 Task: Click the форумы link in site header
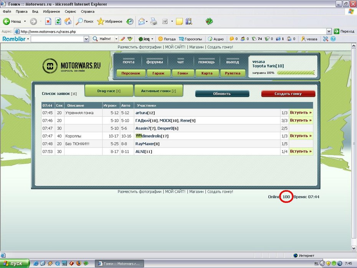pos(155,62)
